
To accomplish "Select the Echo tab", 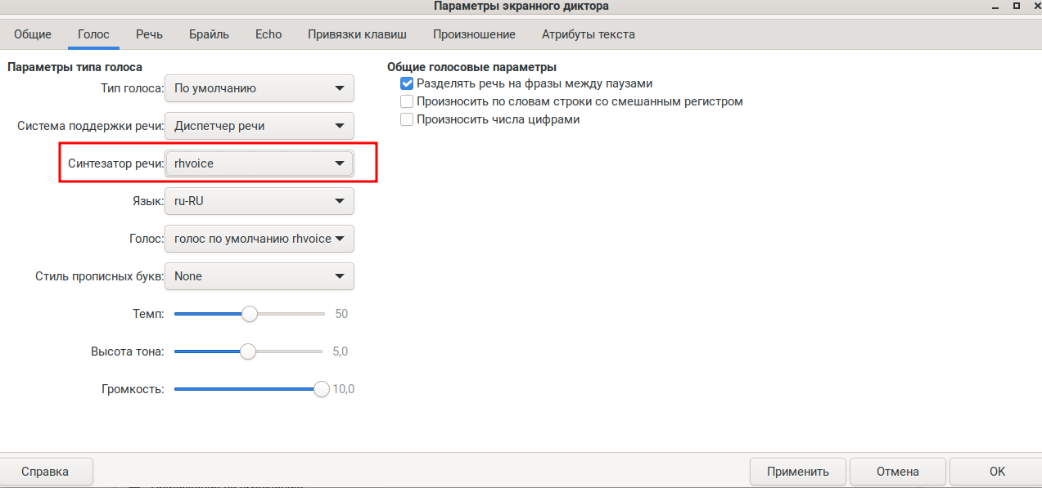I will pyautogui.click(x=268, y=34).
